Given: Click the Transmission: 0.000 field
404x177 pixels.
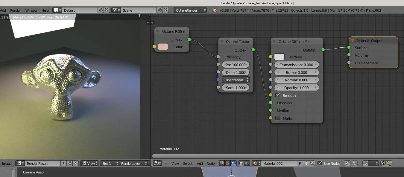Looking at the screenshot, I should coord(297,65).
